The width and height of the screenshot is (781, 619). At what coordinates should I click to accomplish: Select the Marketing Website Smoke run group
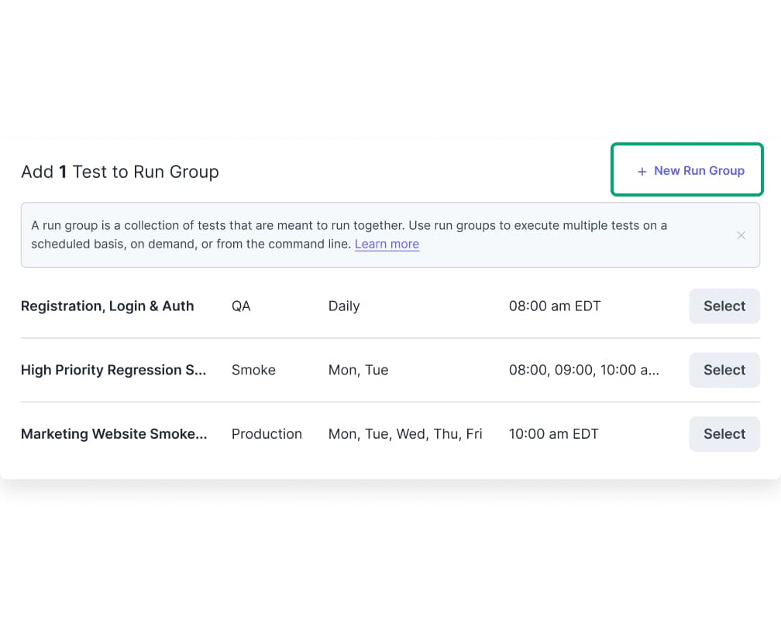coord(724,434)
